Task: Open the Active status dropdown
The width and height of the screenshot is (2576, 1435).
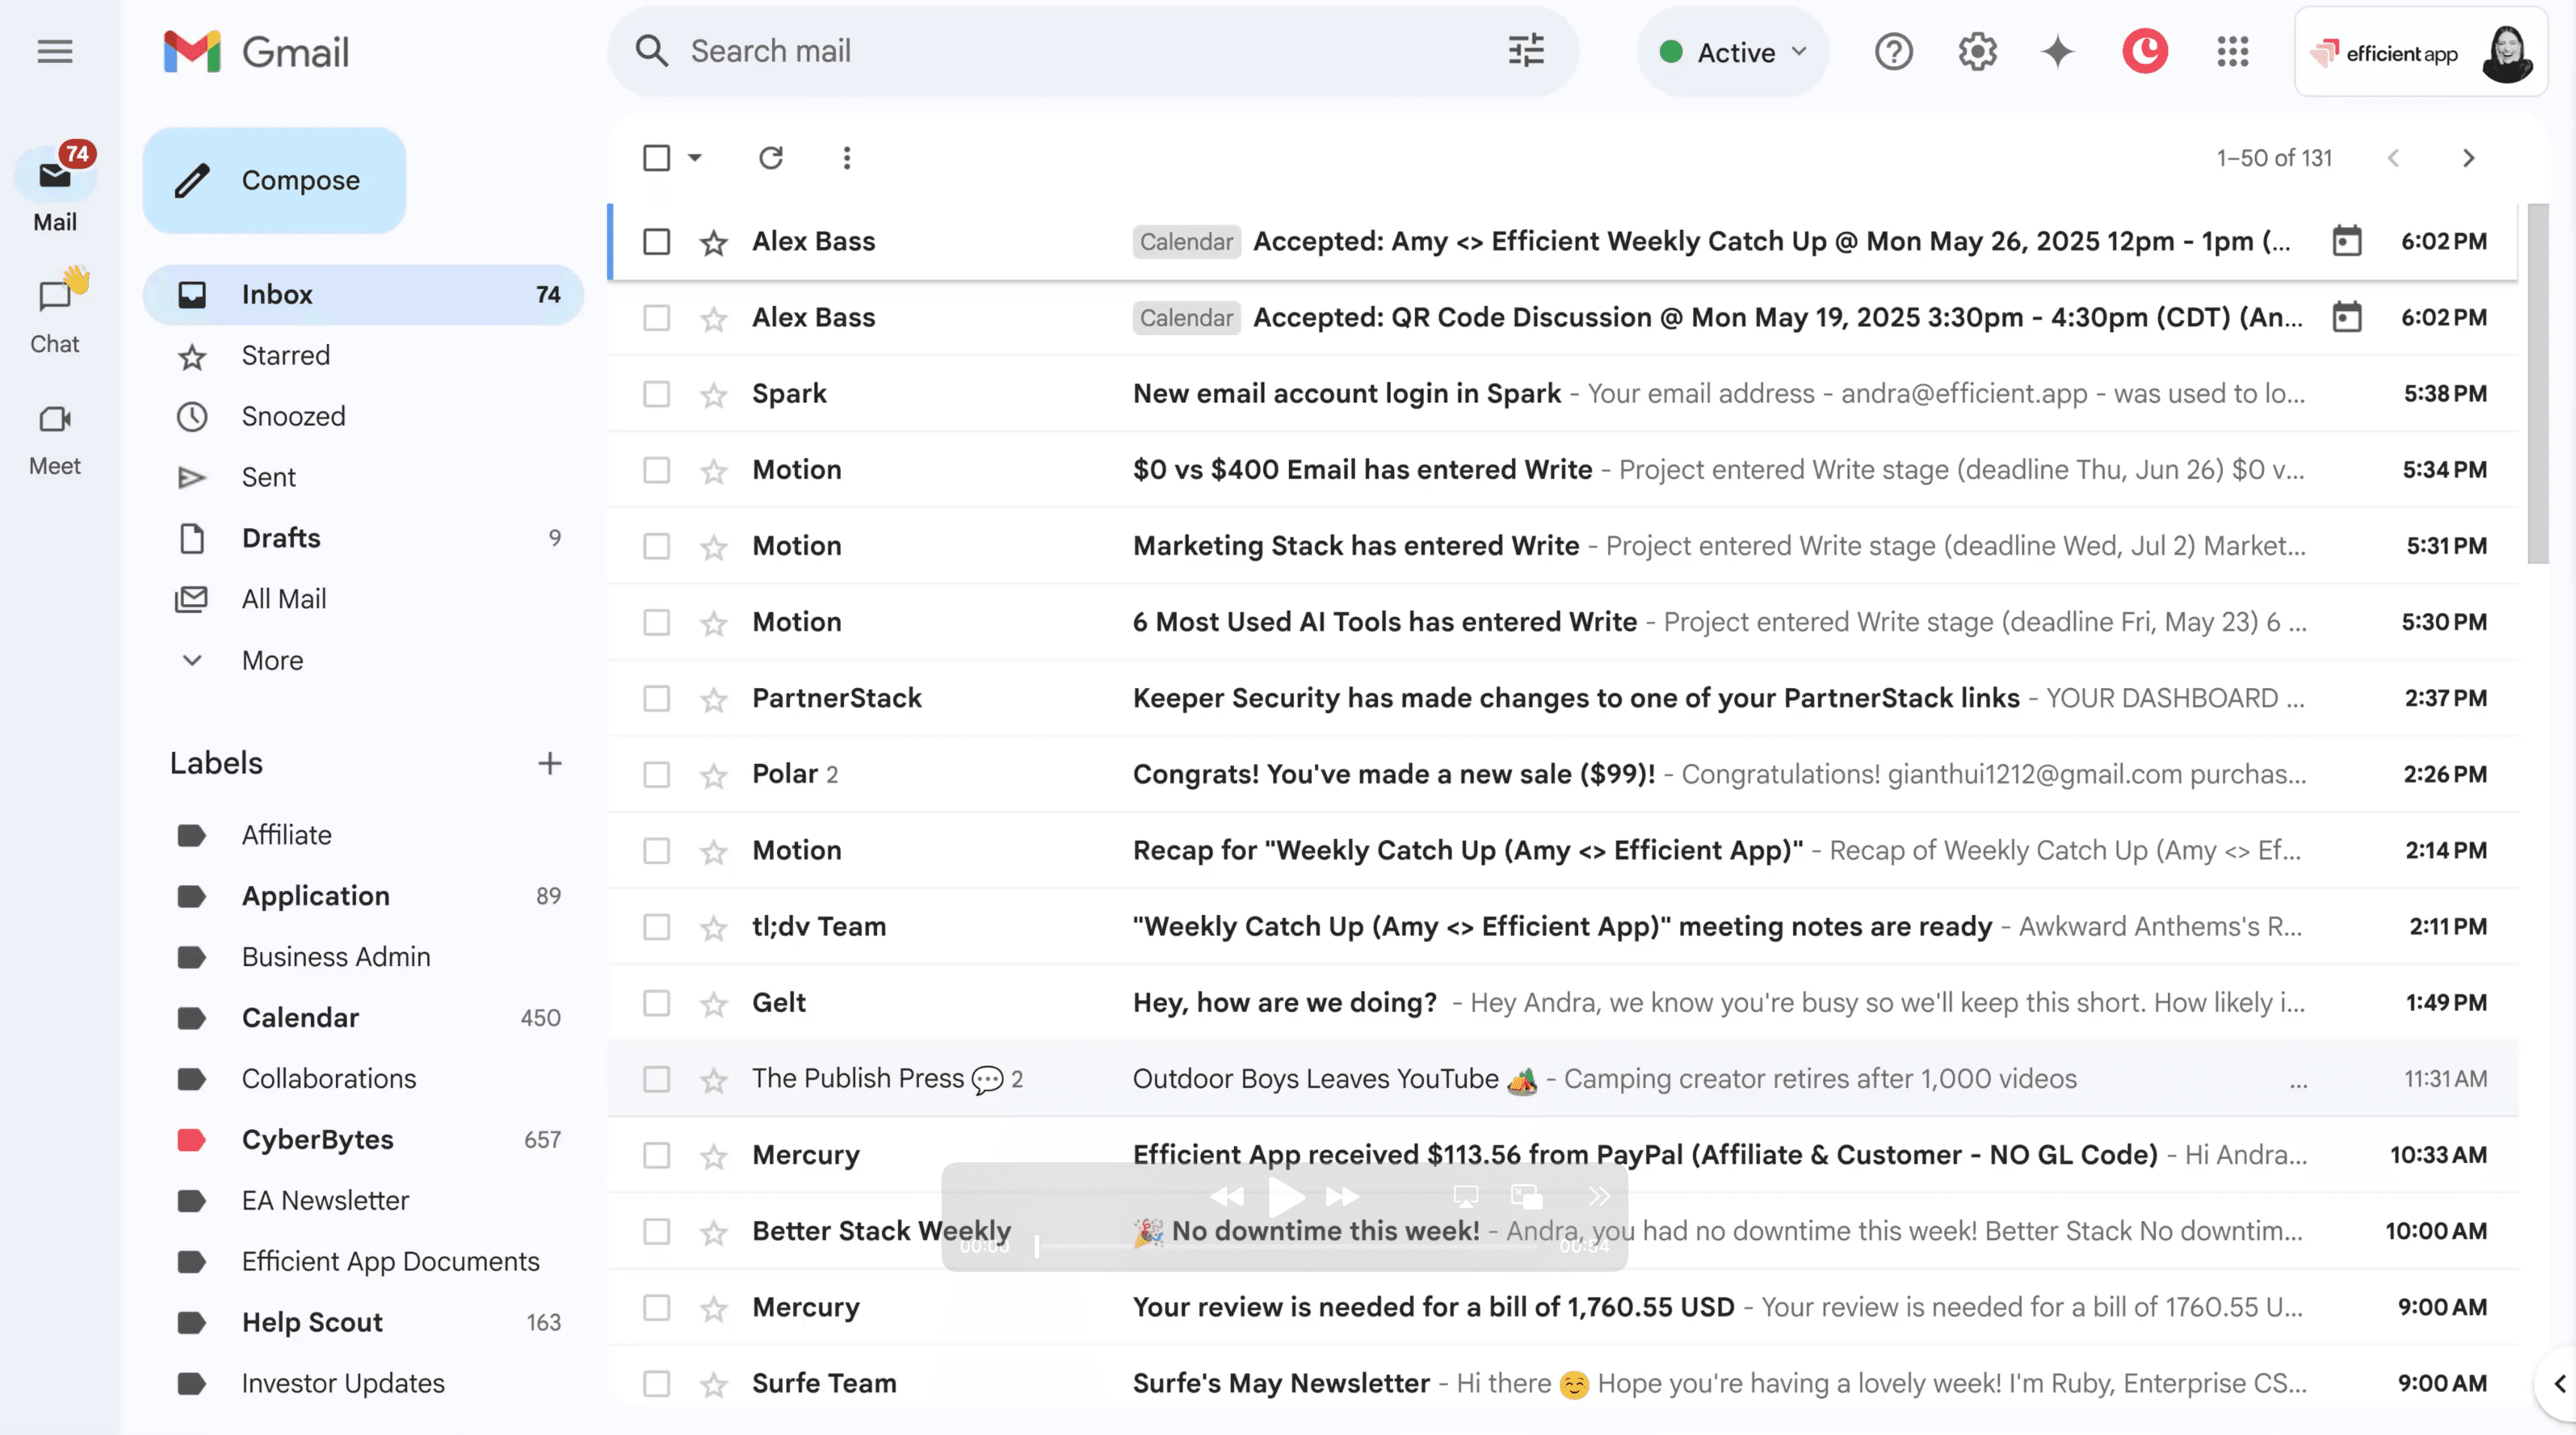Action: pos(1732,51)
